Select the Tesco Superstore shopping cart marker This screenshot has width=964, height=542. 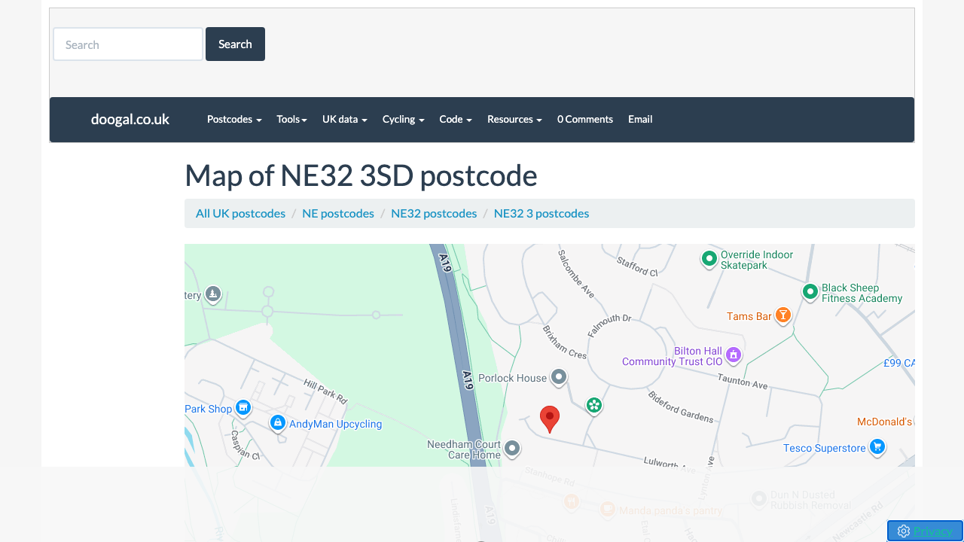(x=877, y=446)
